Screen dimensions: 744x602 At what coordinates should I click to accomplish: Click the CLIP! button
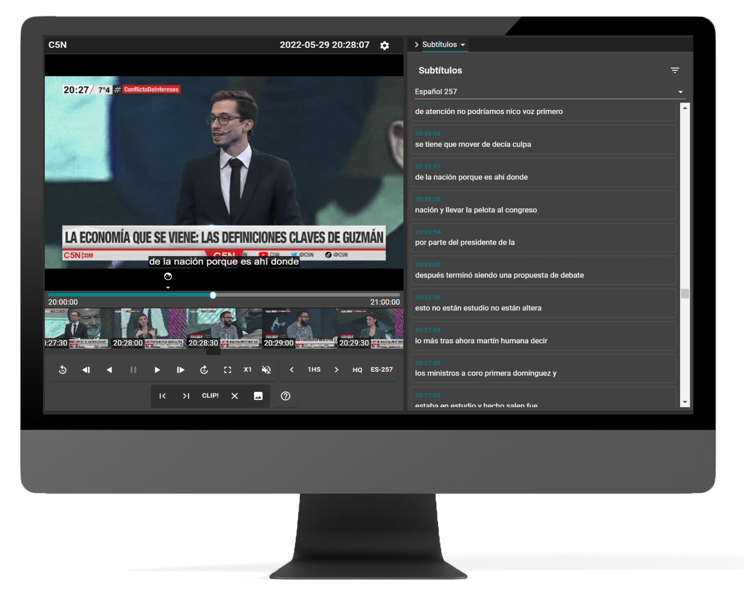210,395
